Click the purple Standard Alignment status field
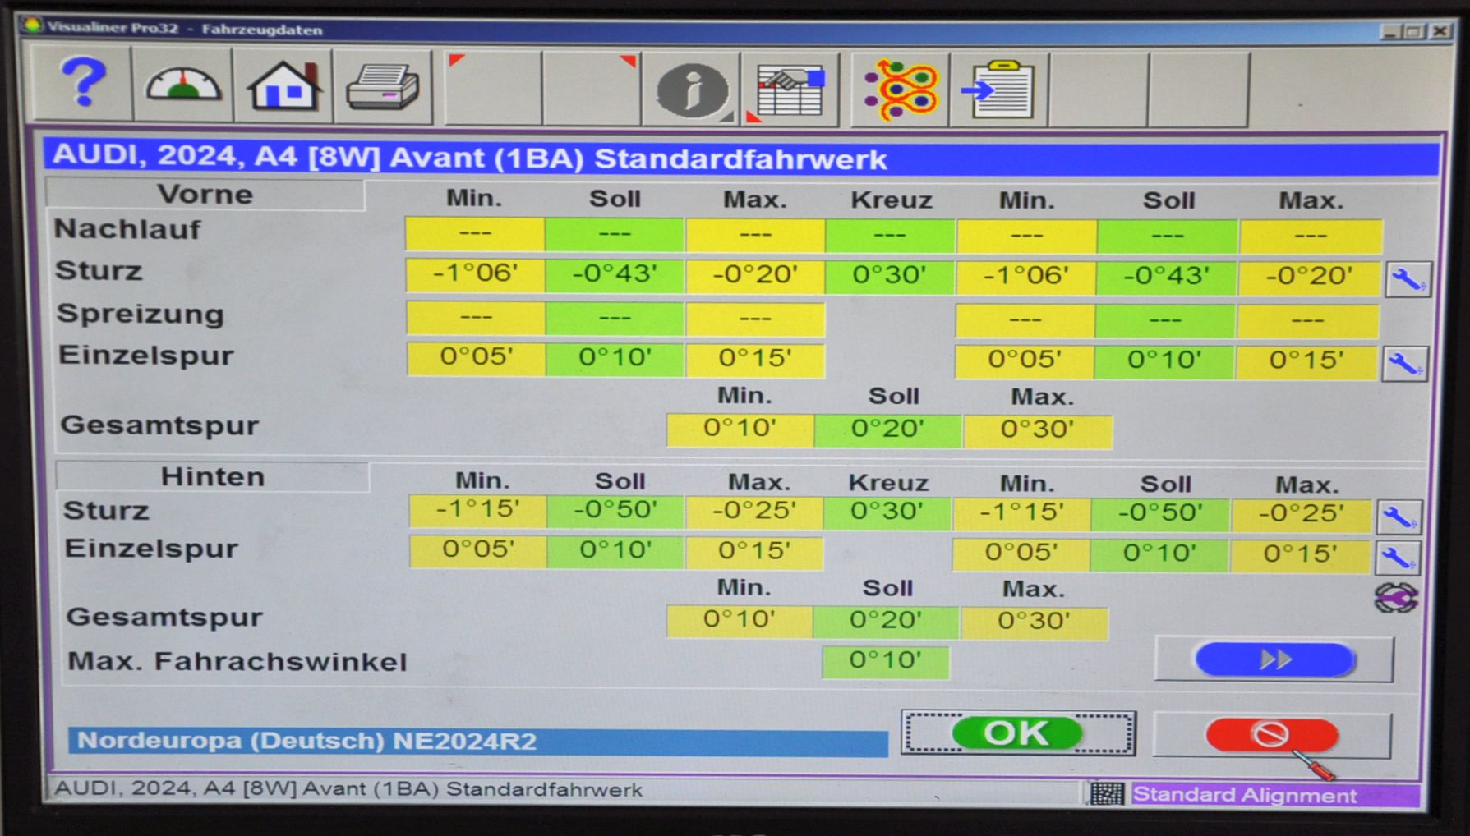This screenshot has height=836, width=1470. [x=1274, y=795]
